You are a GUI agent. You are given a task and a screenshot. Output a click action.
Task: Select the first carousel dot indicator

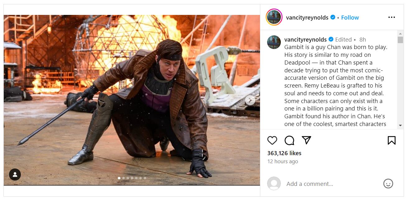click(119, 178)
